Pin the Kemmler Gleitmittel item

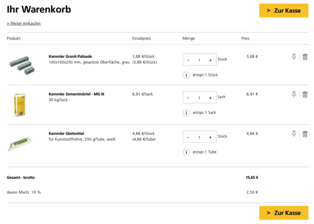pos(294,134)
